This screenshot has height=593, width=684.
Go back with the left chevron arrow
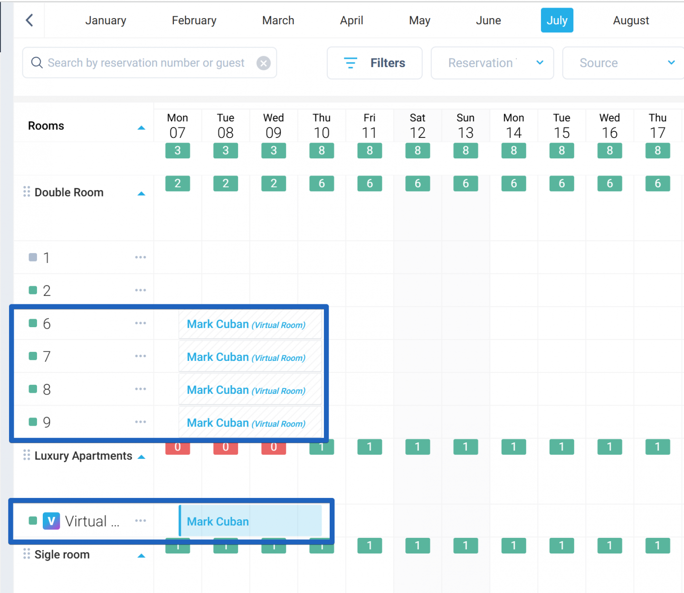(29, 20)
